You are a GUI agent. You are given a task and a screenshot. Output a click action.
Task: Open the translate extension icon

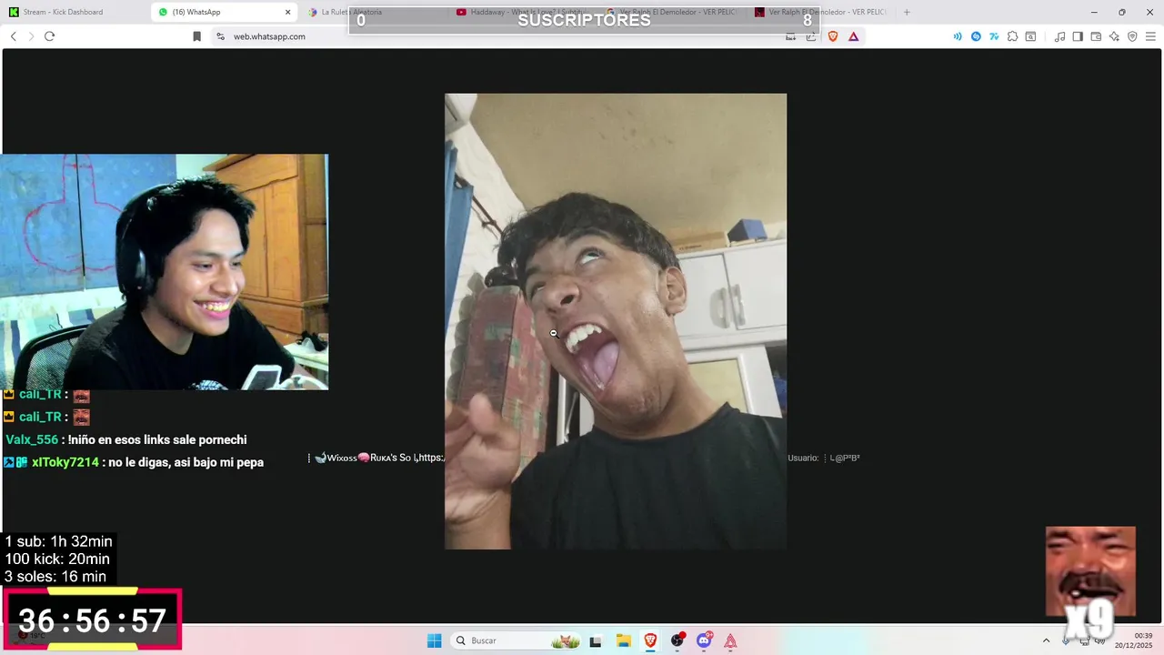[994, 36]
